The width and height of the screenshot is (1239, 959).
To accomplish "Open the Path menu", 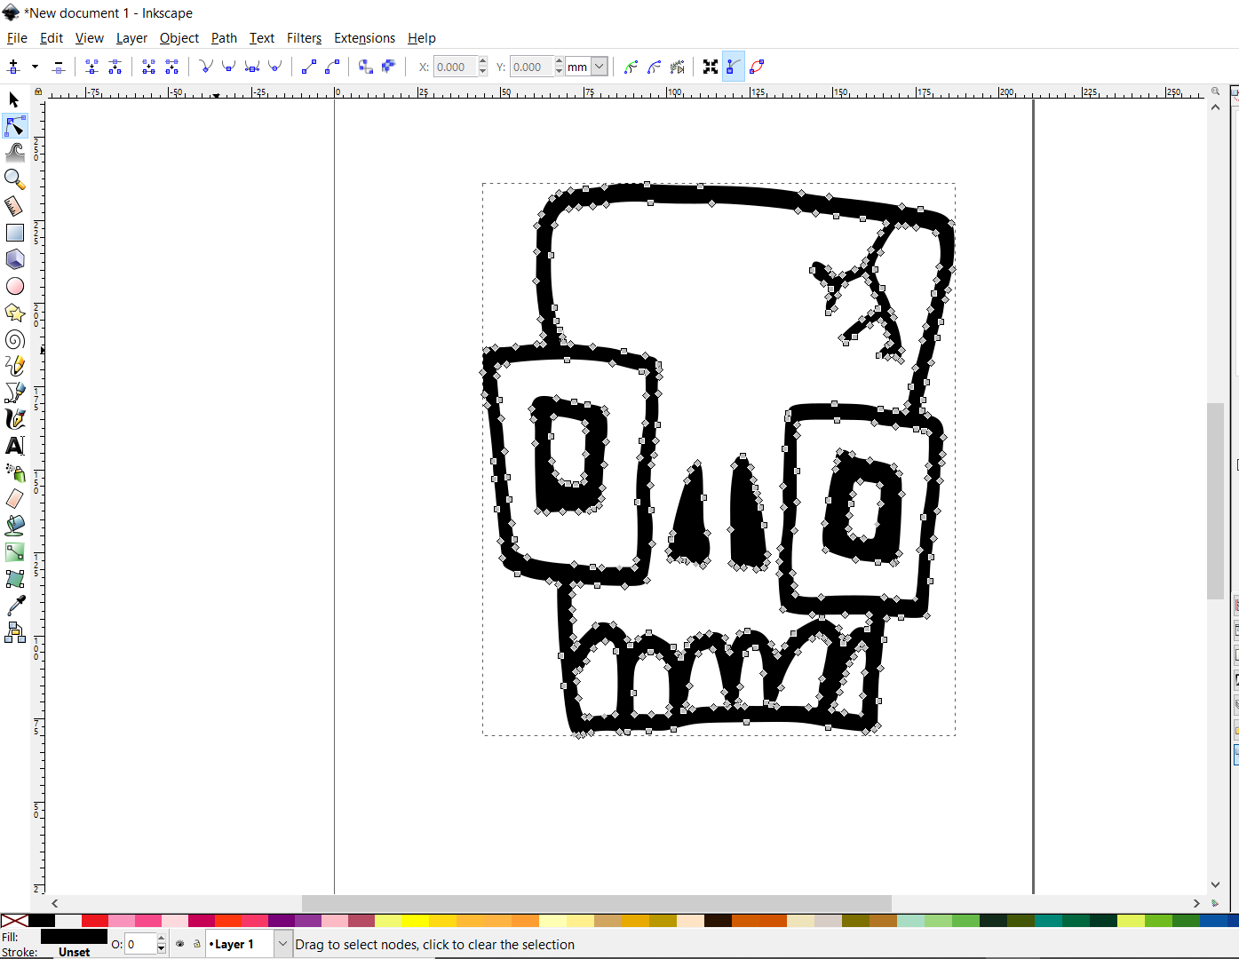I will coord(223,38).
